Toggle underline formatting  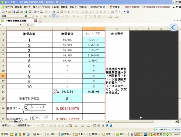45,16
